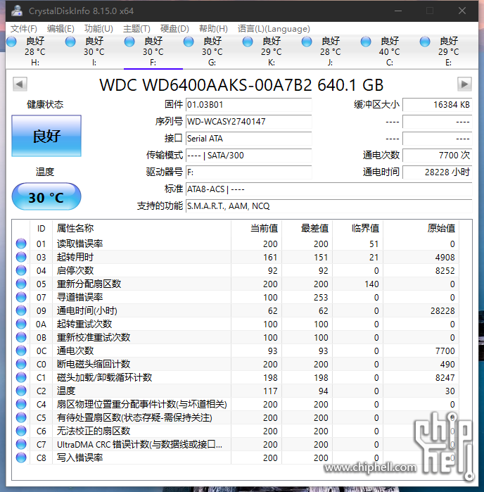Click the SATA/300 transfer mode field

[x=249, y=156]
